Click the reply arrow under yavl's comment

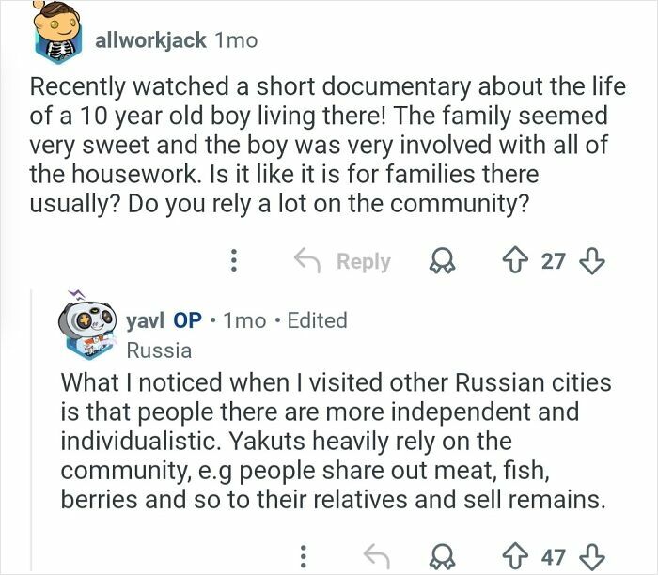click(379, 556)
